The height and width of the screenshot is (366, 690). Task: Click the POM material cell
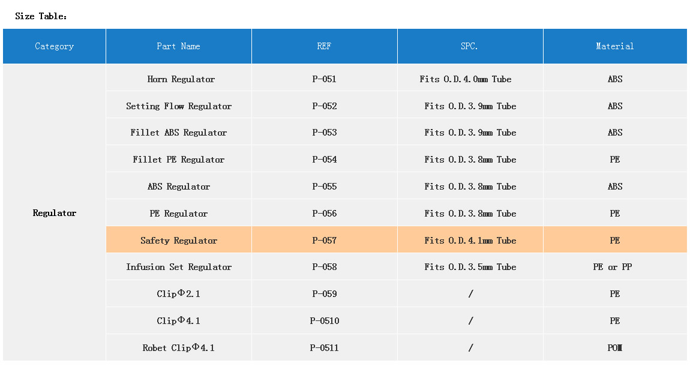pyautogui.click(x=614, y=348)
